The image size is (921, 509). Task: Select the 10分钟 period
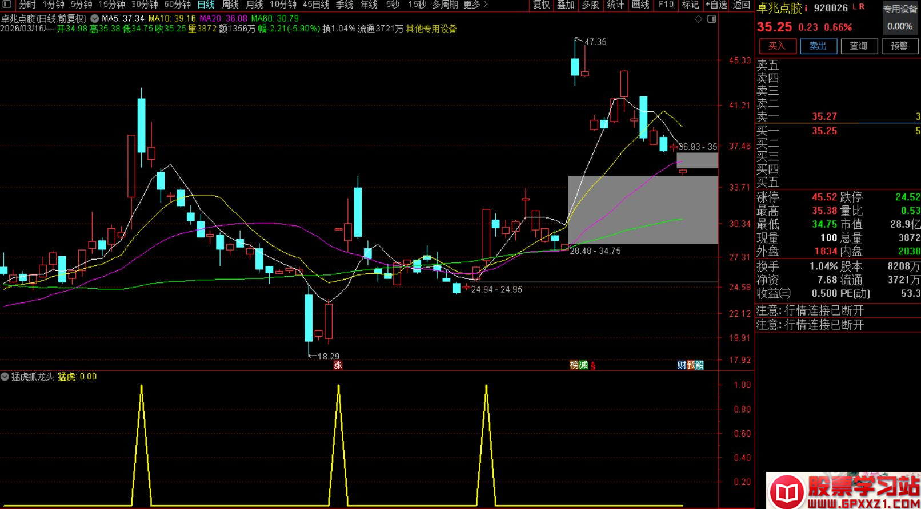[x=283, y=5]
